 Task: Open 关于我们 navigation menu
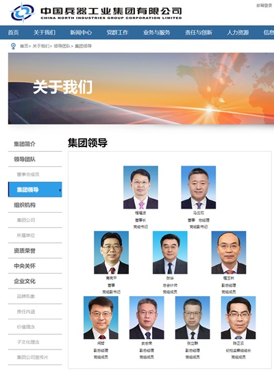pyautogui.click(x=45, y=33)
